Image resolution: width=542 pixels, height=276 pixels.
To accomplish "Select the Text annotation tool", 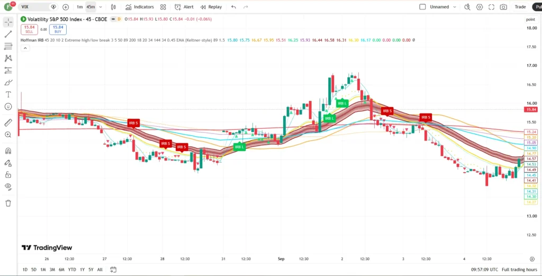I will (8, 94).
